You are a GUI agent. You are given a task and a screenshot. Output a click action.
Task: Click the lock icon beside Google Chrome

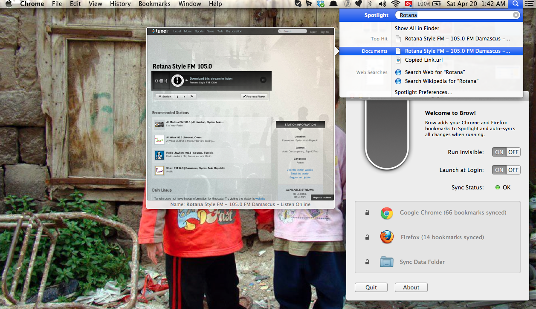[367, 212]
